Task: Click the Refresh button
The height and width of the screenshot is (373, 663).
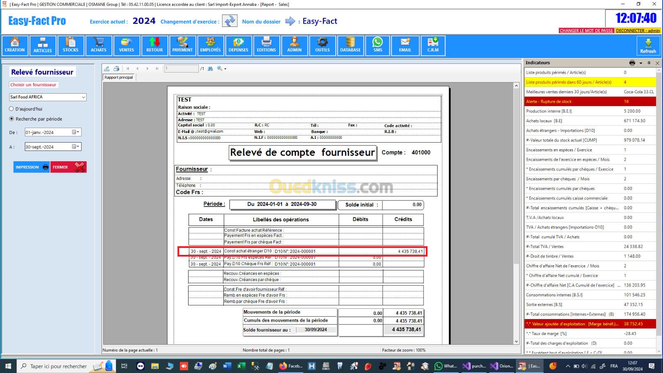Action: tap(648, 46)
